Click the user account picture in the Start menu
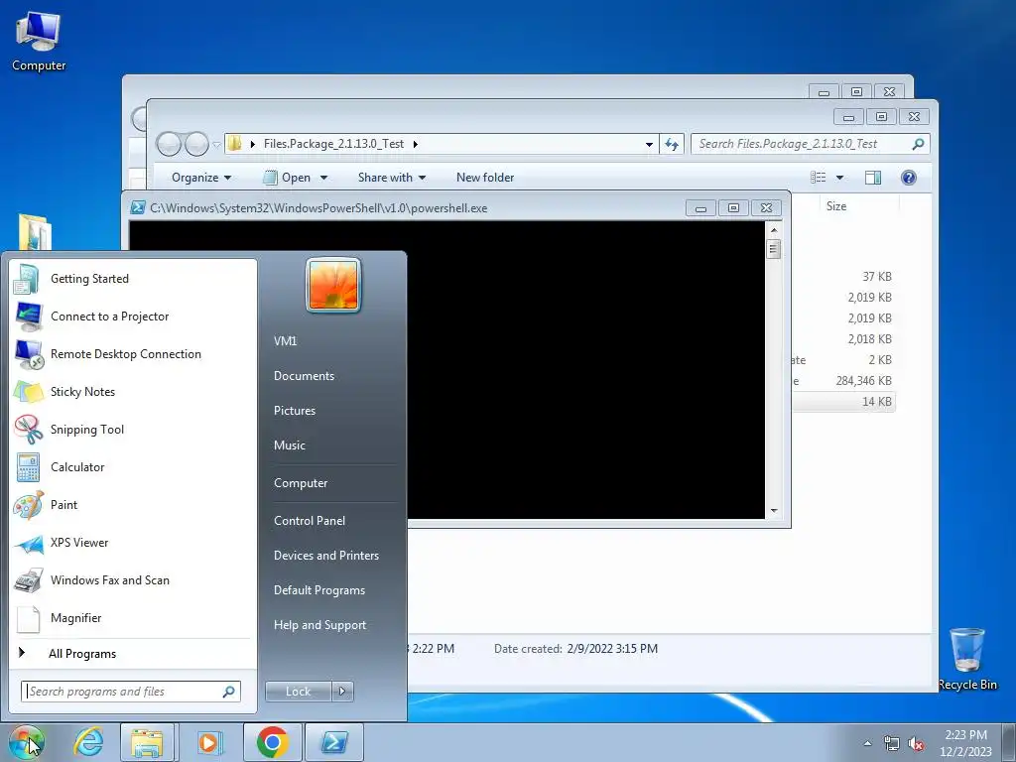 333,285
